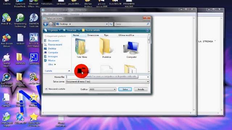Create folder with Nuova cartella

point(91,30)
